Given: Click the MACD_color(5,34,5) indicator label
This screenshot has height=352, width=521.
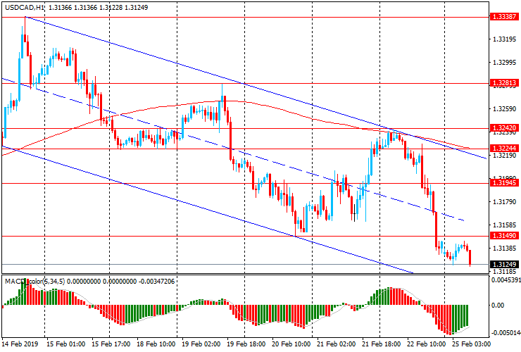Looking at the screenshot, I should click(35, 282).
